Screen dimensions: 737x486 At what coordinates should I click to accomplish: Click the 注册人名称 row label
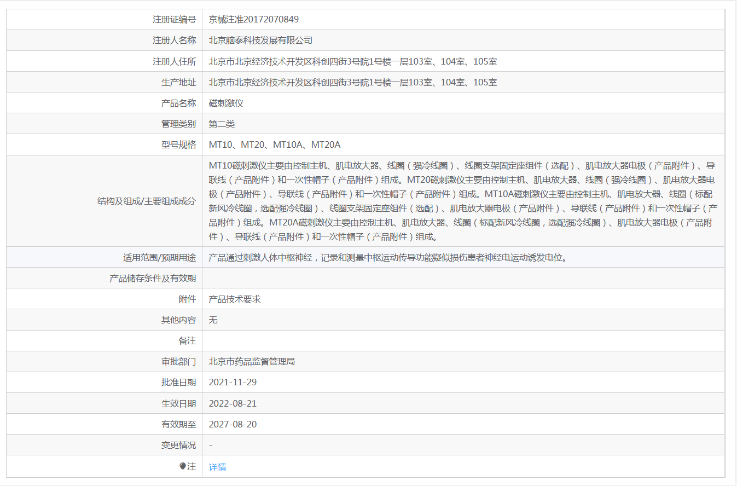[174, 40]
